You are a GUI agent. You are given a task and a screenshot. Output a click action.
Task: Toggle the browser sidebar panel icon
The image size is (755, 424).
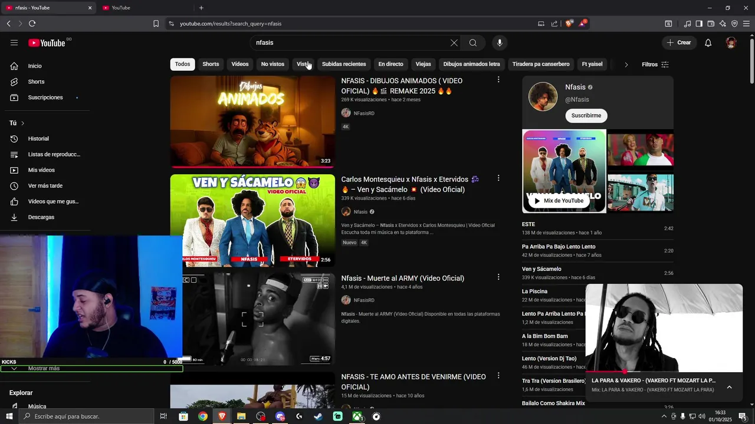tap(699, 24)
